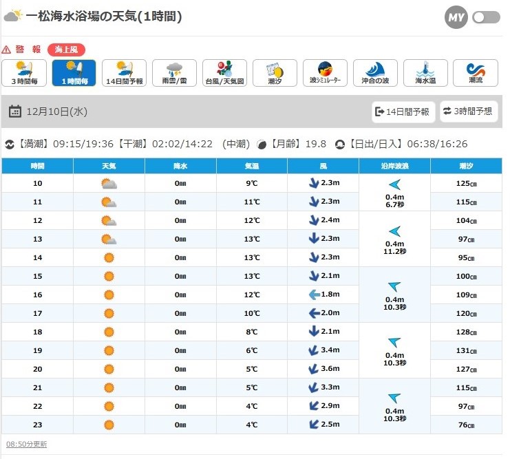Click the 海上風 warning badge
Image resolution: width=510 pixels, height=459 pixels.
[67, 50]
